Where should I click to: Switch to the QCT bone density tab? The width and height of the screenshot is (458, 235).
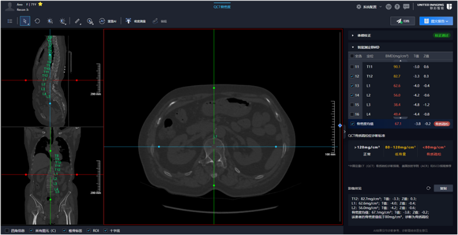point(222,7)
